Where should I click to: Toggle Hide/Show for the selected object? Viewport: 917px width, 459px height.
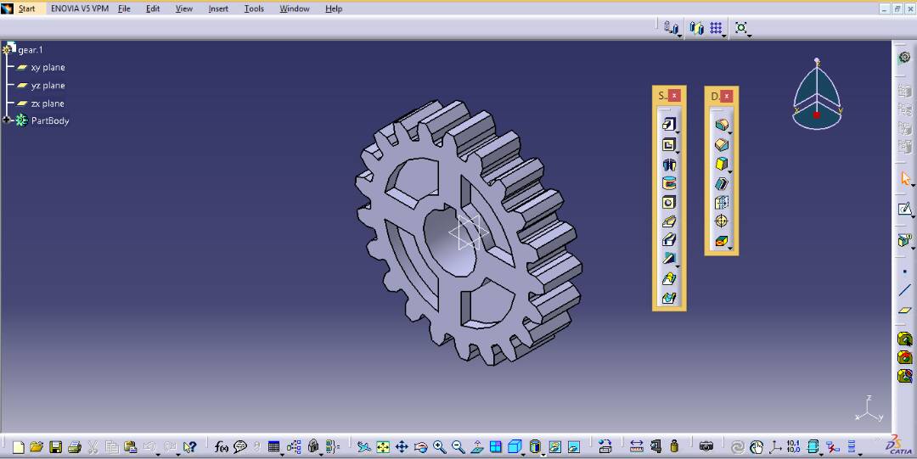tap(554, 446)
